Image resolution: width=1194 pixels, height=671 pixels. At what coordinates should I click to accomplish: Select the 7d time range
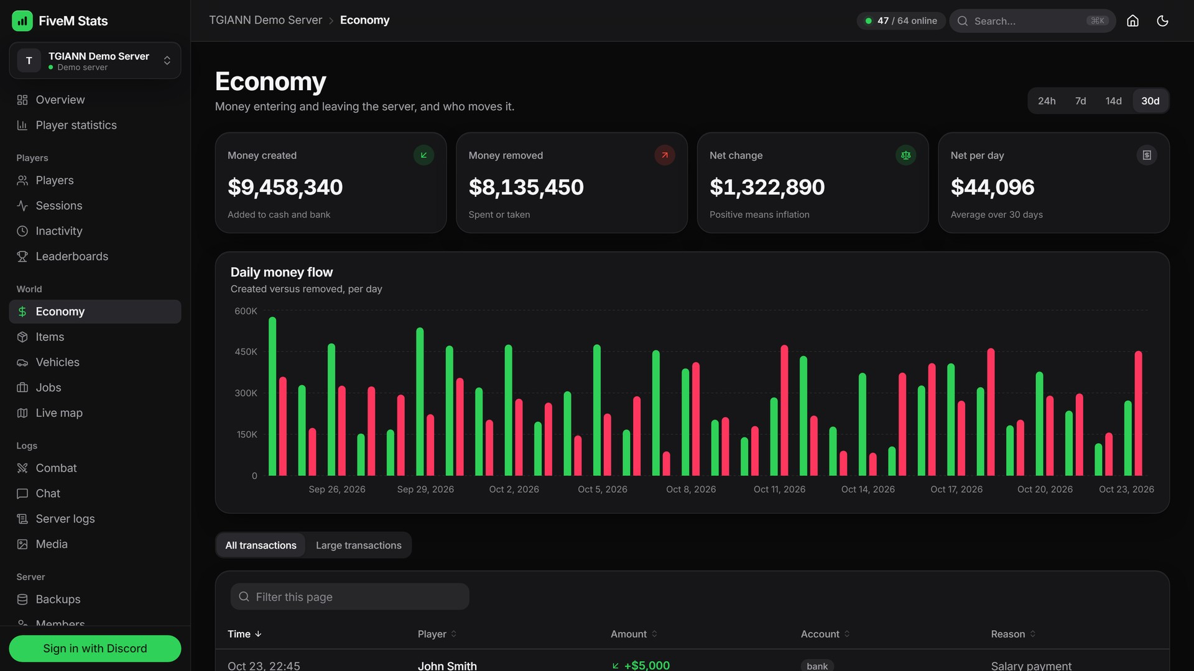click(1081, 101)
